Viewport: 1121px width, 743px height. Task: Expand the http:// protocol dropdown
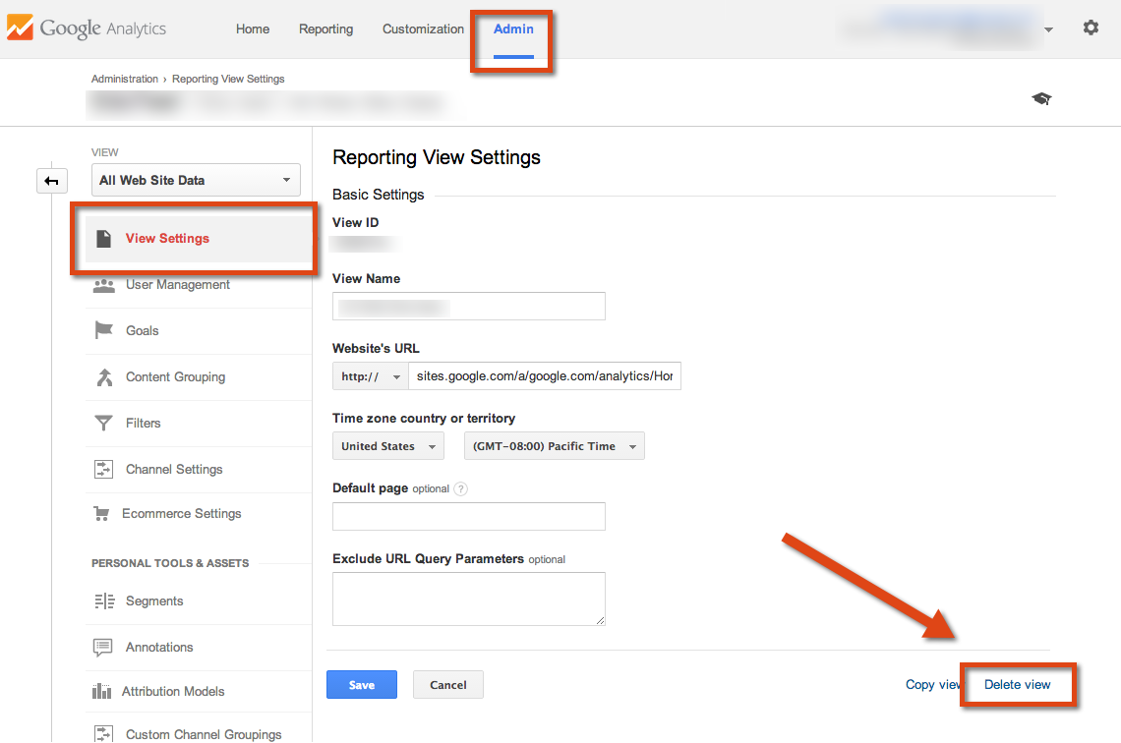pos(370,375)
